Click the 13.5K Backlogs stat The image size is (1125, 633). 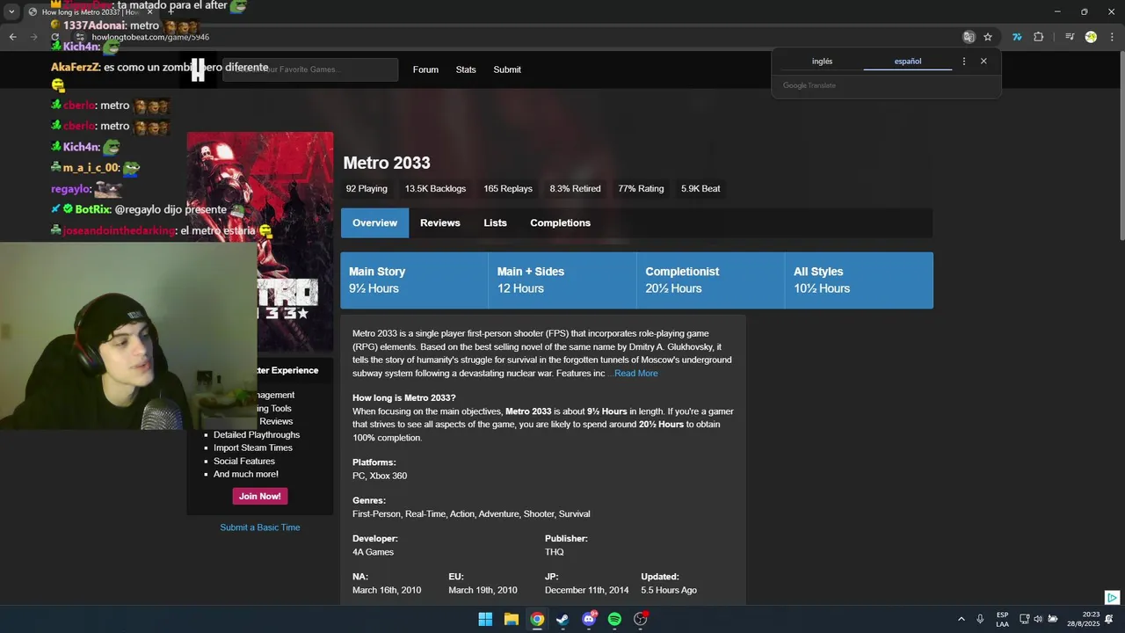tap(435, 189)
